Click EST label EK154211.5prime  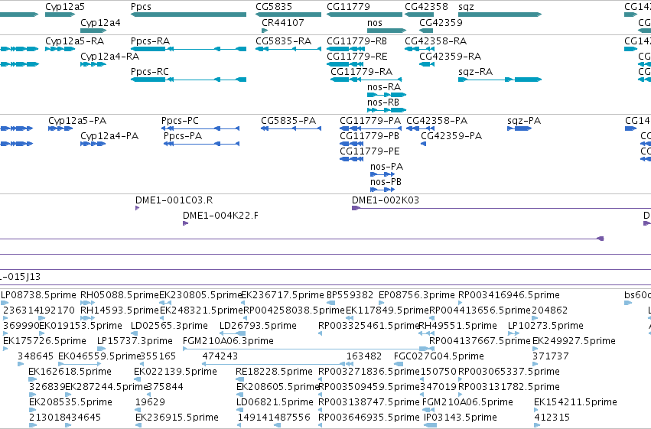coord(575,402)
